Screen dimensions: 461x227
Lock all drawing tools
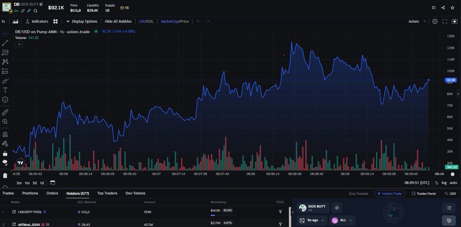(5, 153)
